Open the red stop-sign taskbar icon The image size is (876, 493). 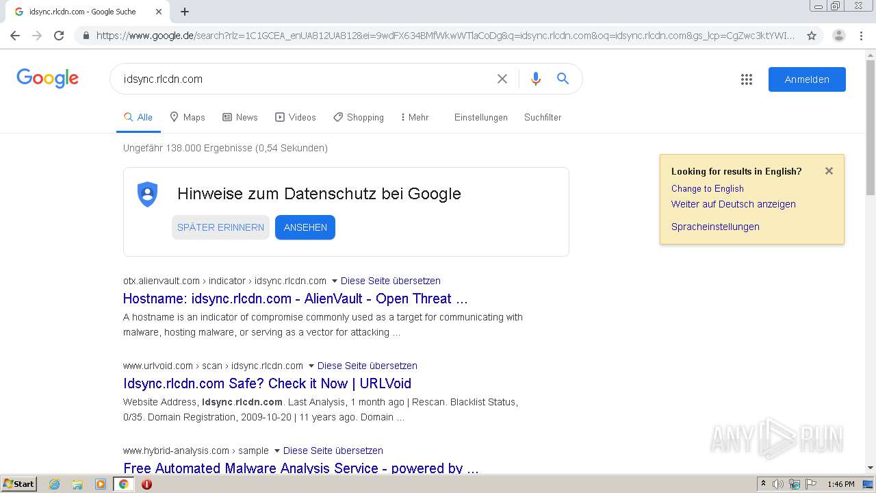pos(146,484)
